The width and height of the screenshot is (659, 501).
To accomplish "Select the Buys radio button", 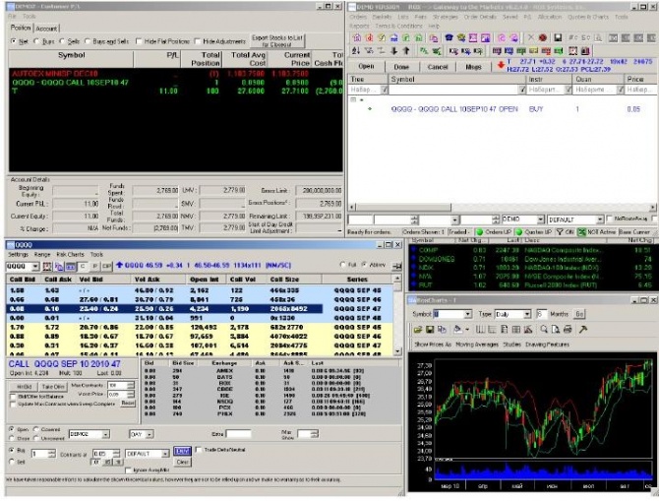I will tap(36, 41).
